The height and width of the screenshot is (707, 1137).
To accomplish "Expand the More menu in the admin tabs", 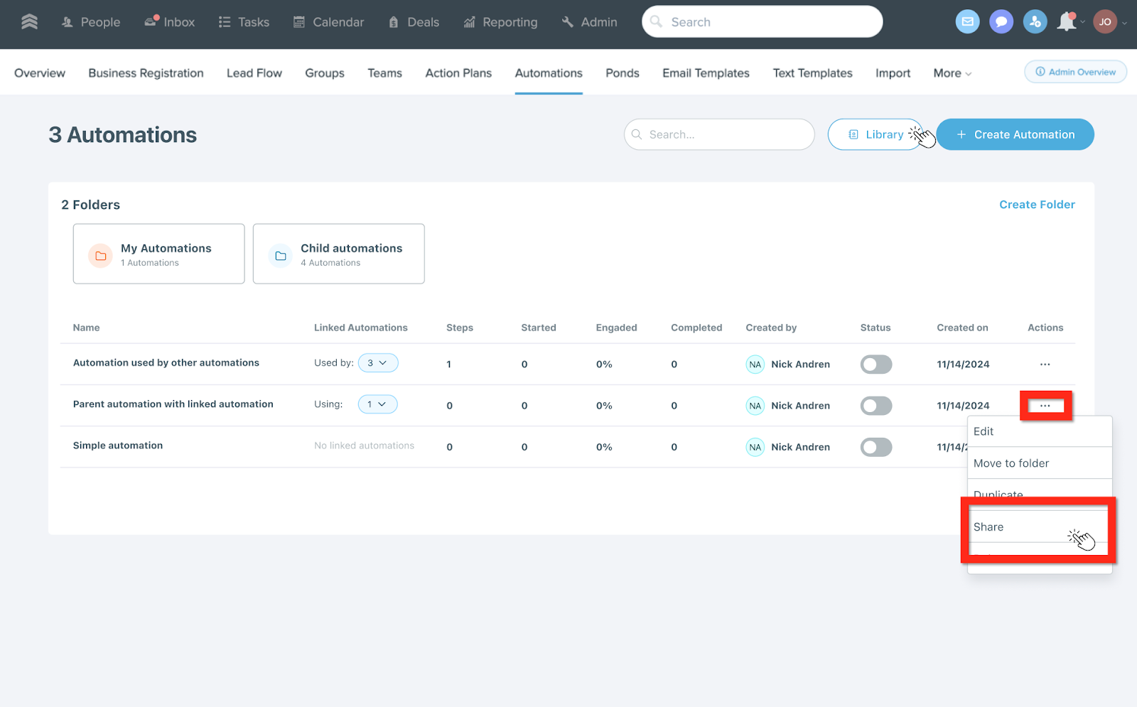I will 952,73.
